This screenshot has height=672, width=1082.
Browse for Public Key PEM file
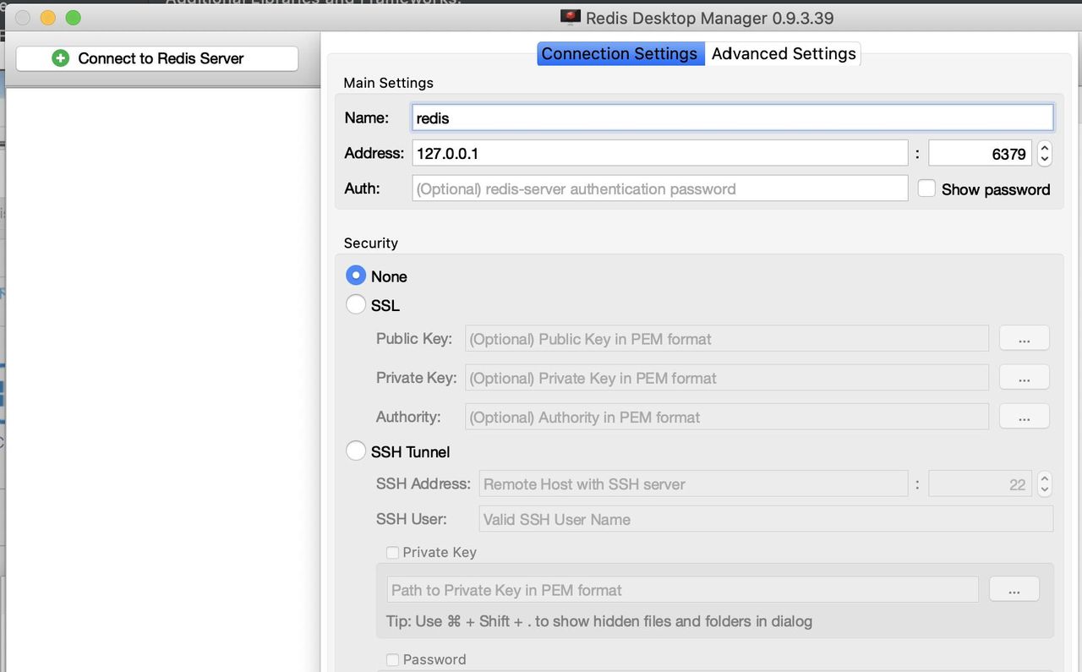(1024, 339)
